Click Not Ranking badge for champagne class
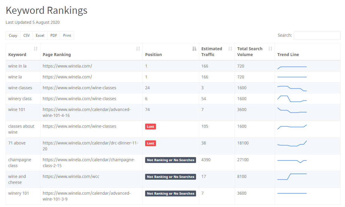This screenshot has height=207, width=345. point(170,160)
